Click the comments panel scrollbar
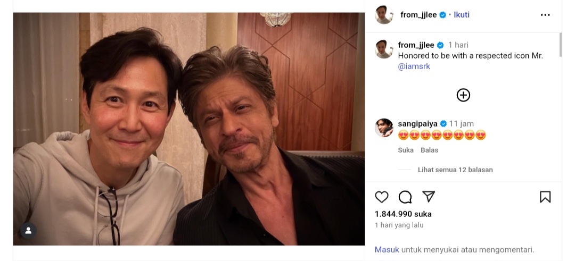Image resolution: width=575 pixels, height=261 pixels. [x=560, y=45]
